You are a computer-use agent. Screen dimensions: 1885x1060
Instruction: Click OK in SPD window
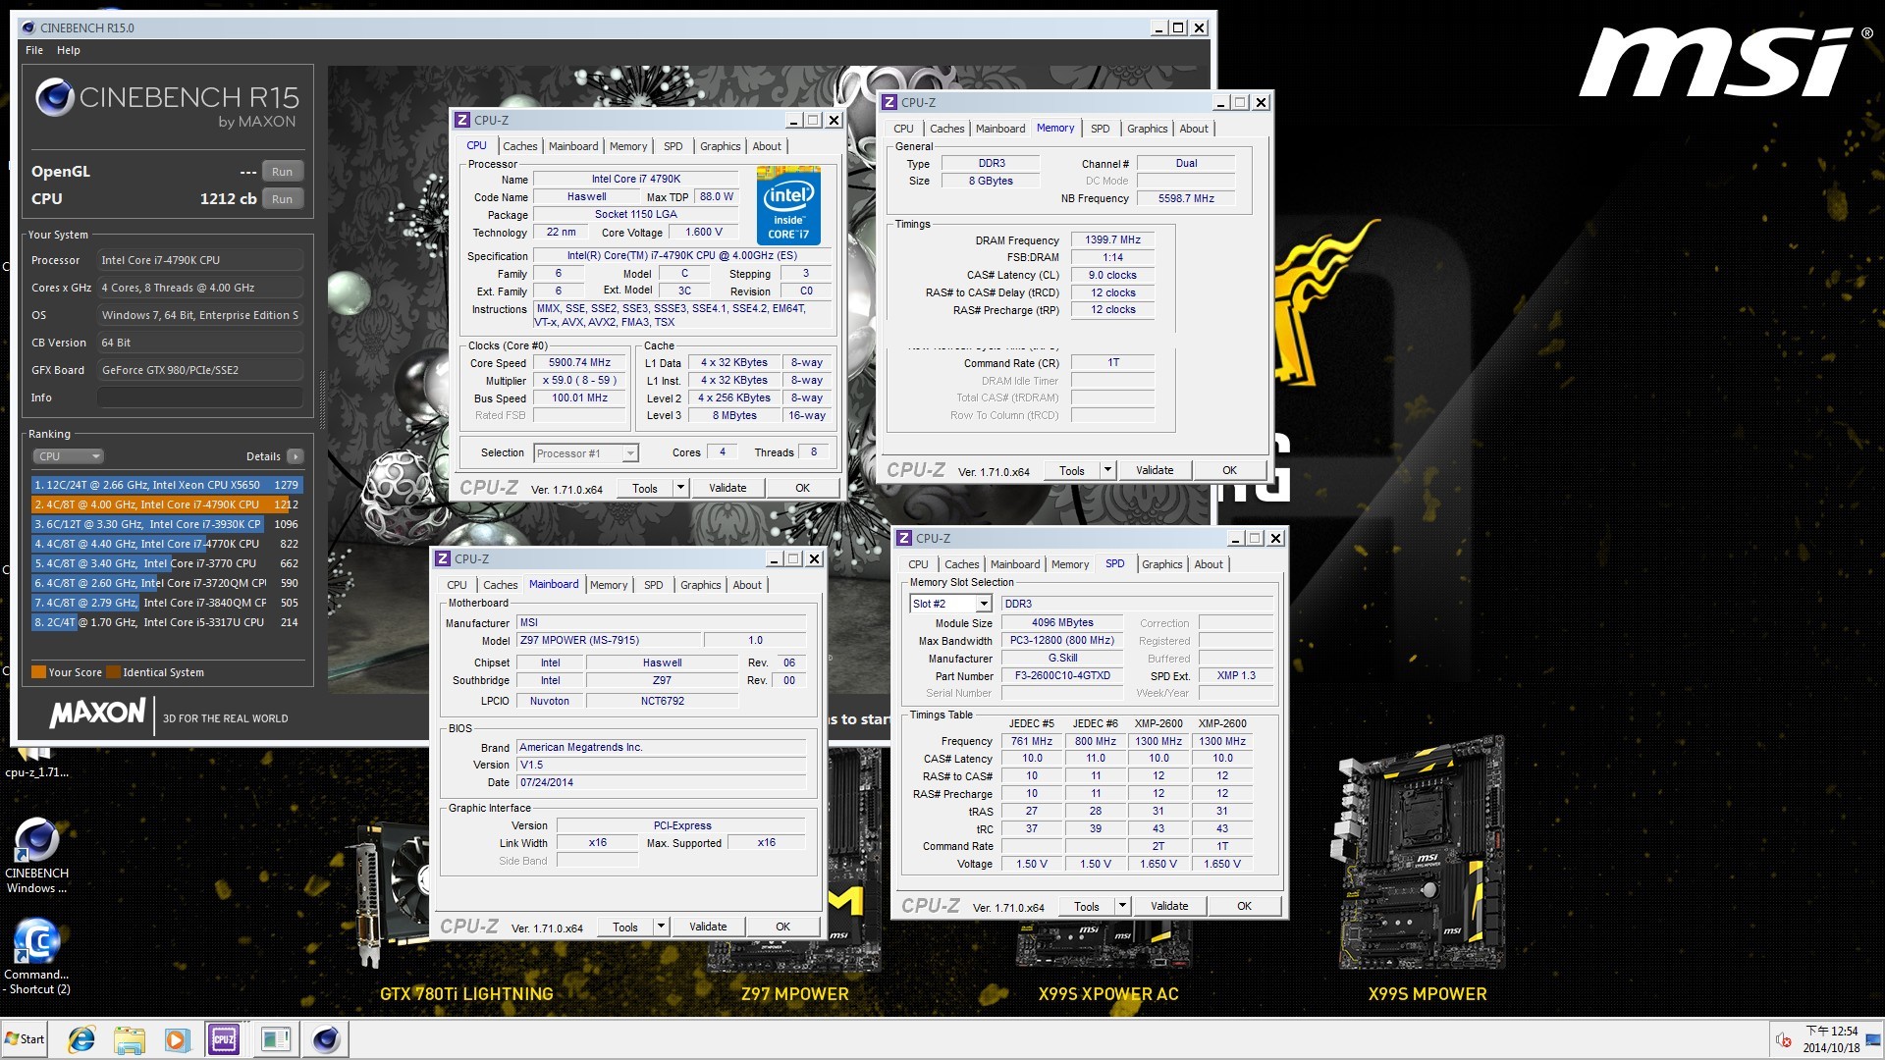click(1244, 906)
